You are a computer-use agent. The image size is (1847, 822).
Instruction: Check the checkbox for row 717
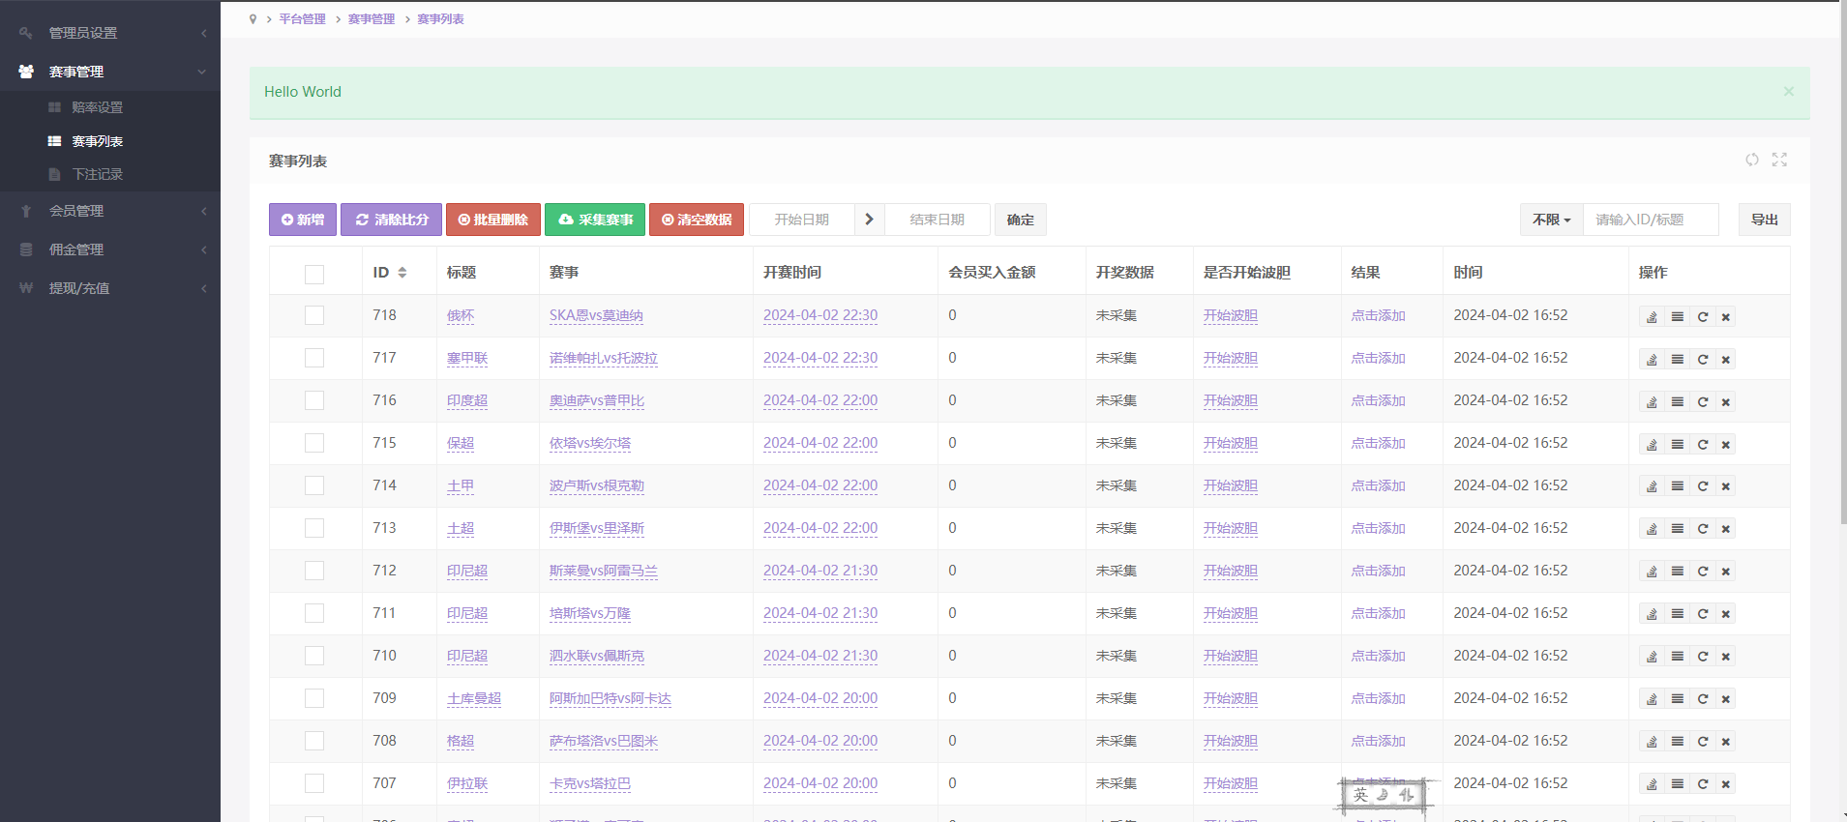[x=314, y=358]
